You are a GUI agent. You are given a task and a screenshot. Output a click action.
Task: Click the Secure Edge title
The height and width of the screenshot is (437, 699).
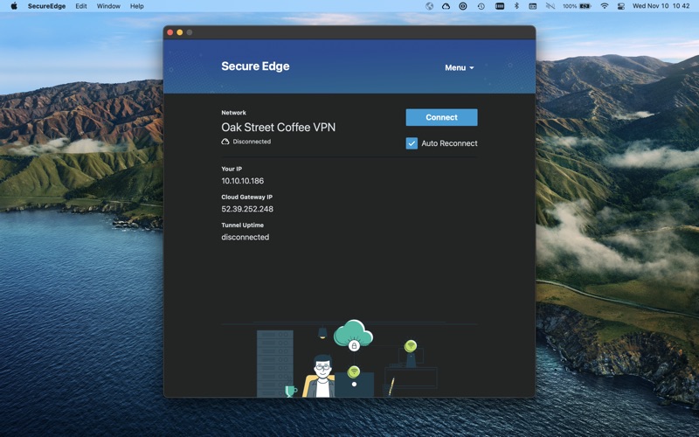point(255,66)
